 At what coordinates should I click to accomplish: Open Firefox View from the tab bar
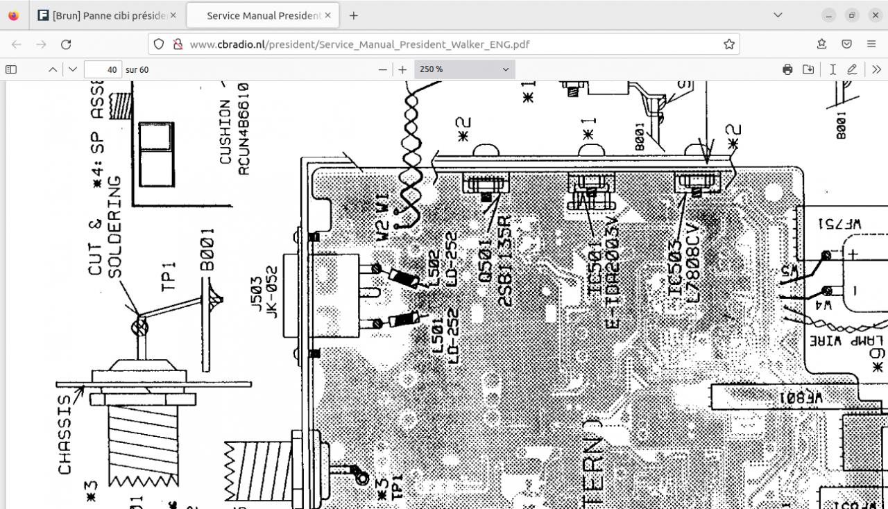[x=14, y=15]
